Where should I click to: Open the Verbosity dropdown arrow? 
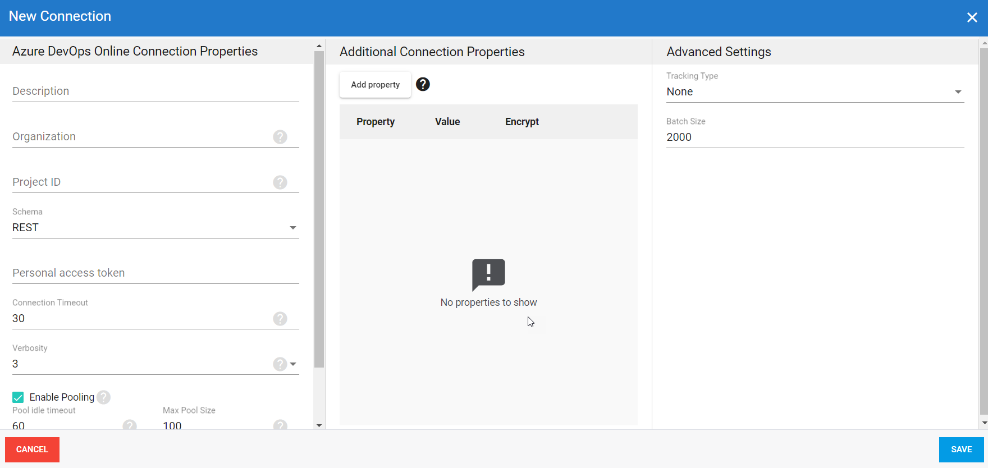click(x=293, y=364)
